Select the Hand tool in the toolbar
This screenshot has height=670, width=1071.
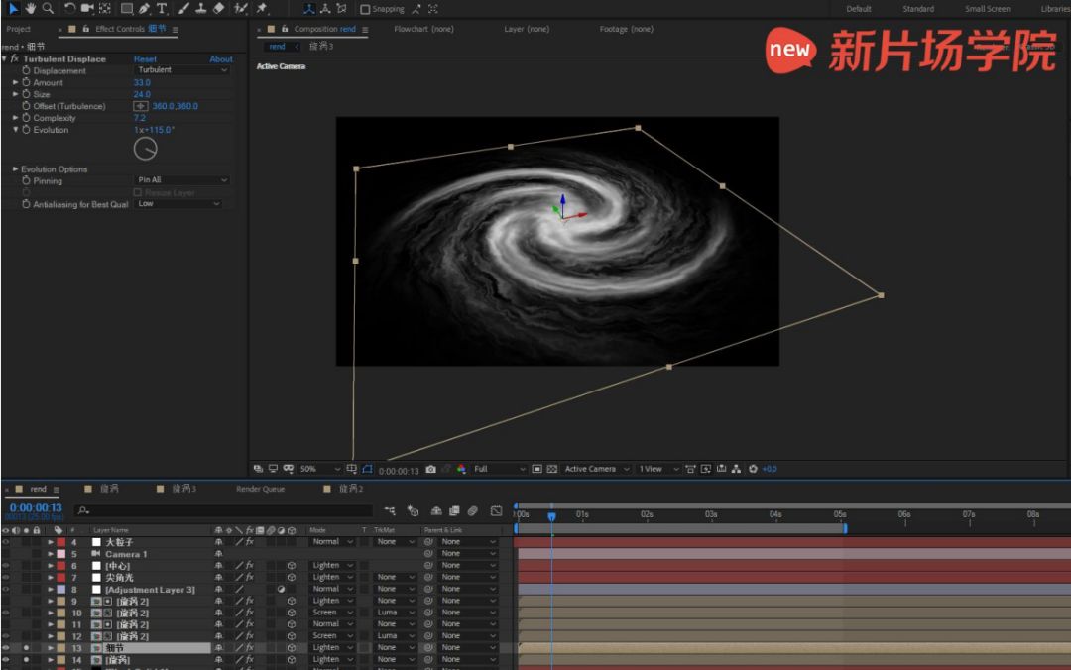tap(30, 8)
